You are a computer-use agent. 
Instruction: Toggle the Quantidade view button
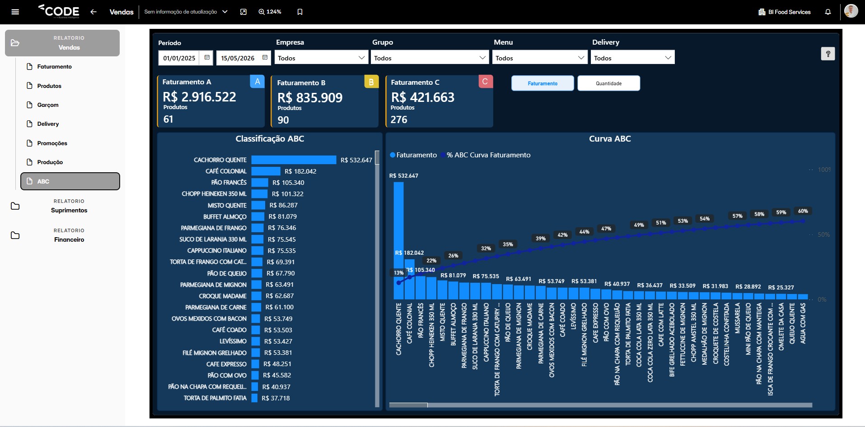[608, 83]
